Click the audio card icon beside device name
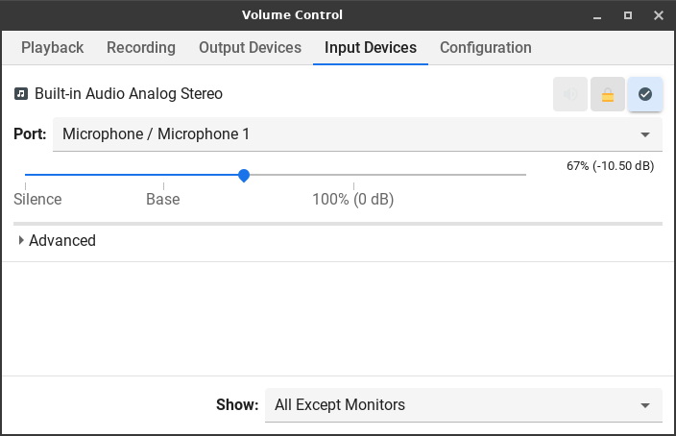The width and height of the screenshot is (676, 436). tap(21, 94)
